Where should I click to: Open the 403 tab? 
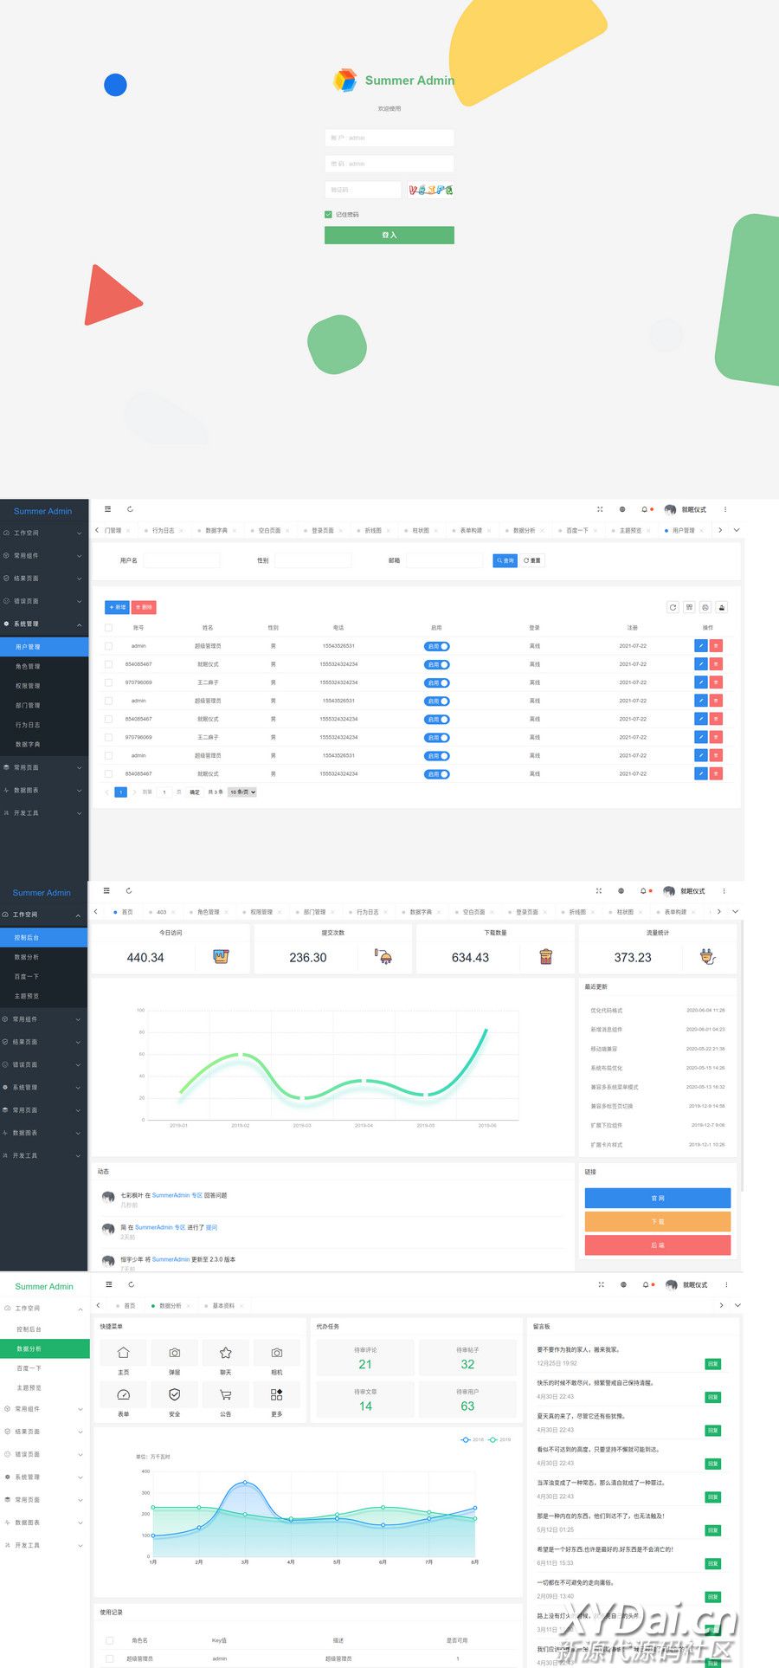[x=161, y=912]
